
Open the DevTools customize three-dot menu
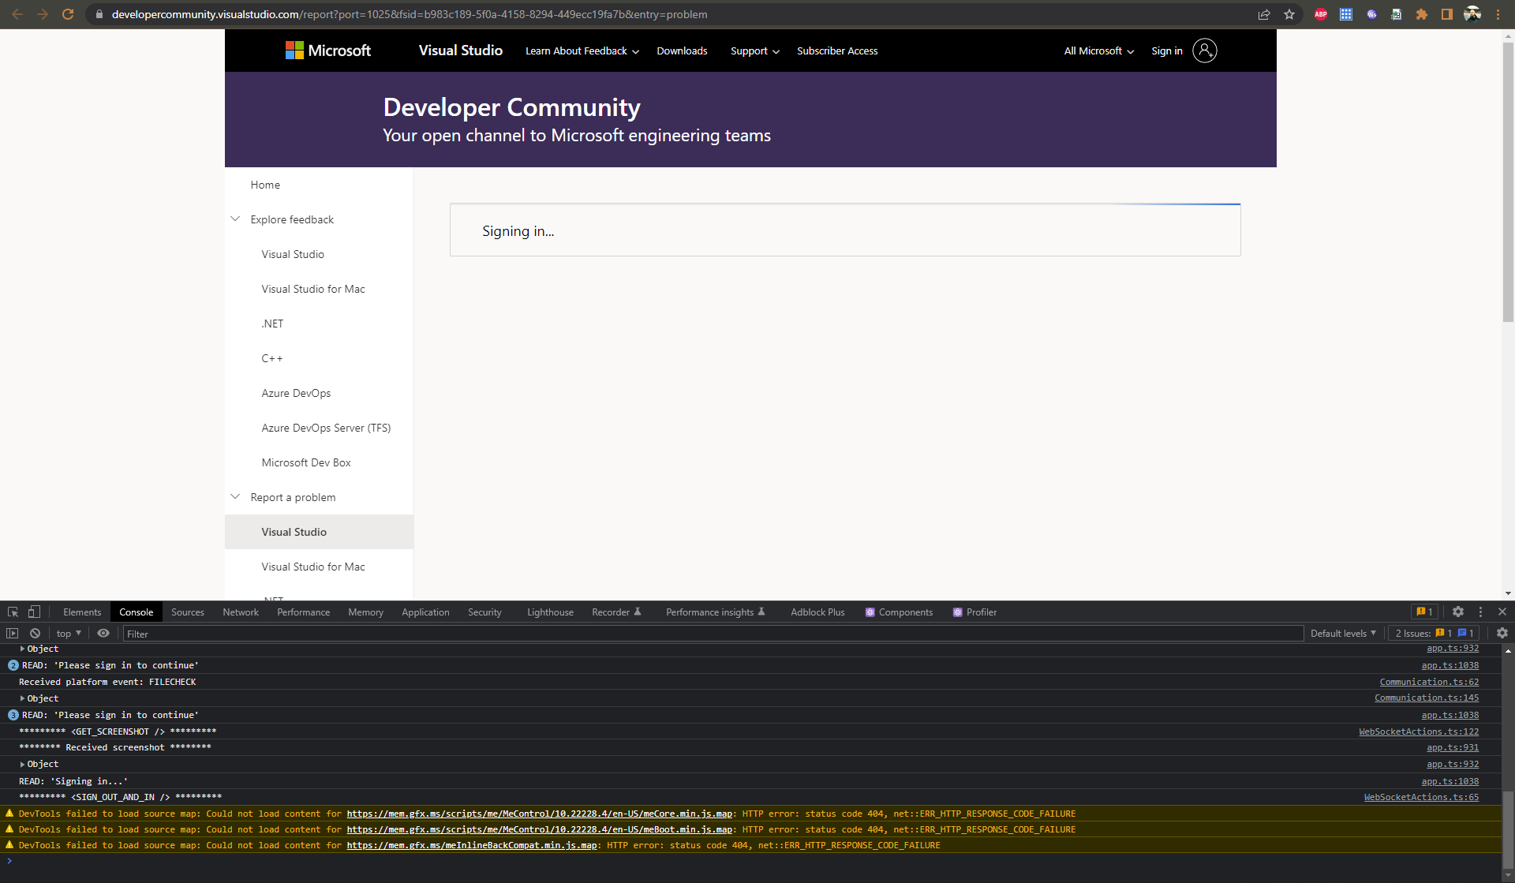(x=1480, y=612)
